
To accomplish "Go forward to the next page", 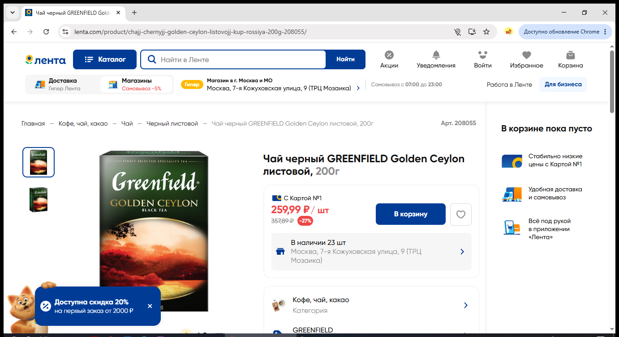I will tap(30, 32).
